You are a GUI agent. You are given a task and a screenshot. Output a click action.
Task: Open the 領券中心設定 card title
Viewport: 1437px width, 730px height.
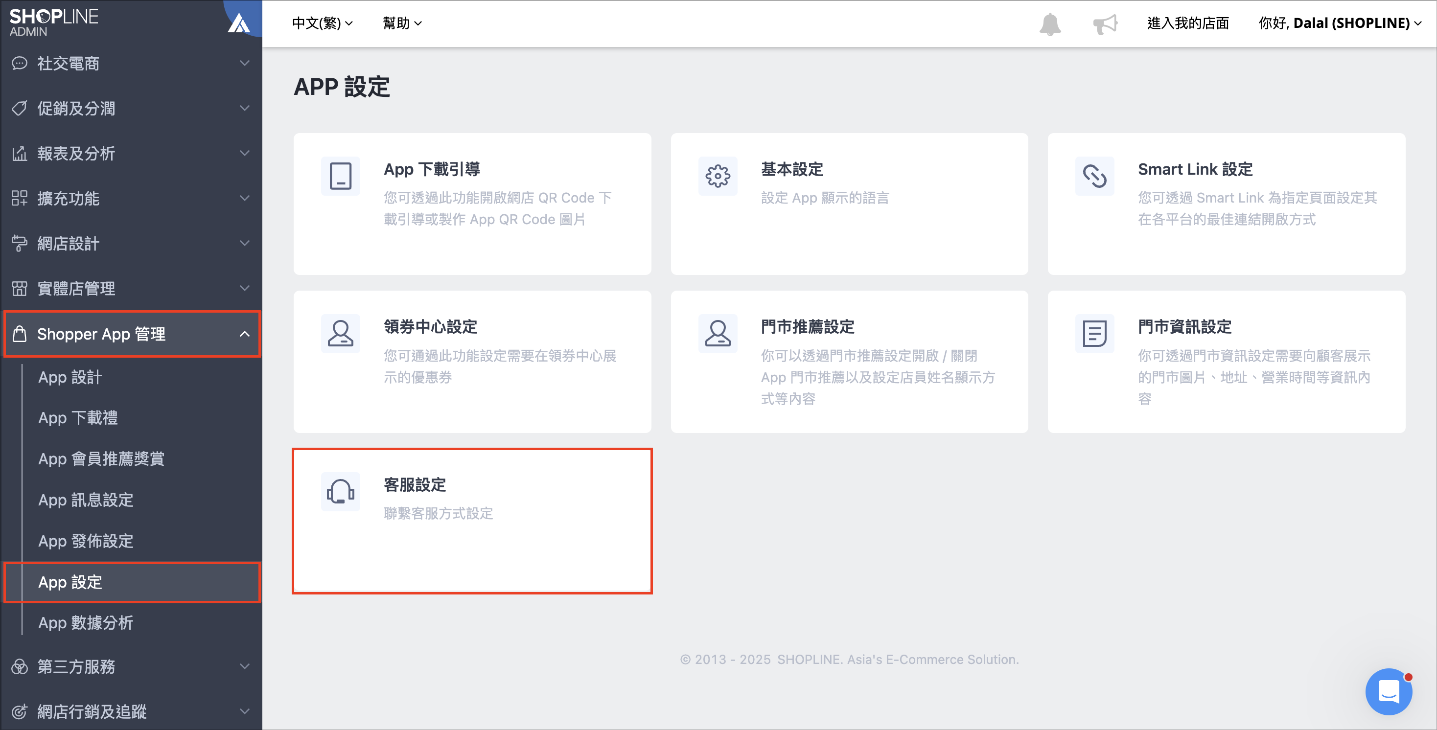pyautogui.click(x=431, y=327)
